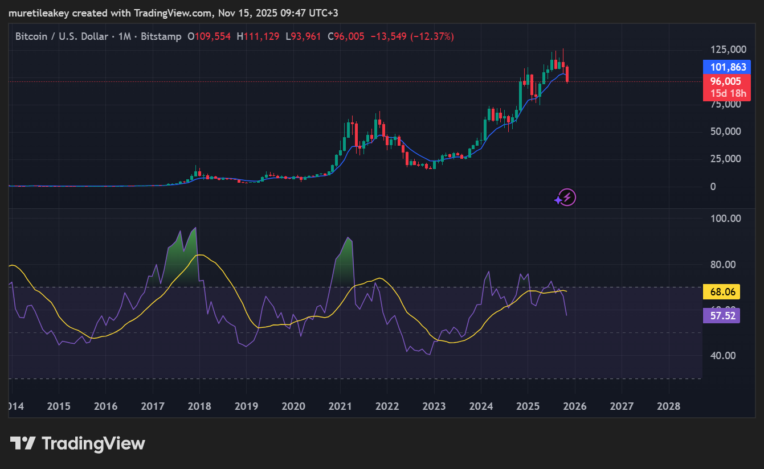Toggle the purple RSI line via its 57.52 label
Viewport: 764px width, 469px height.
[x=722, y=315]
